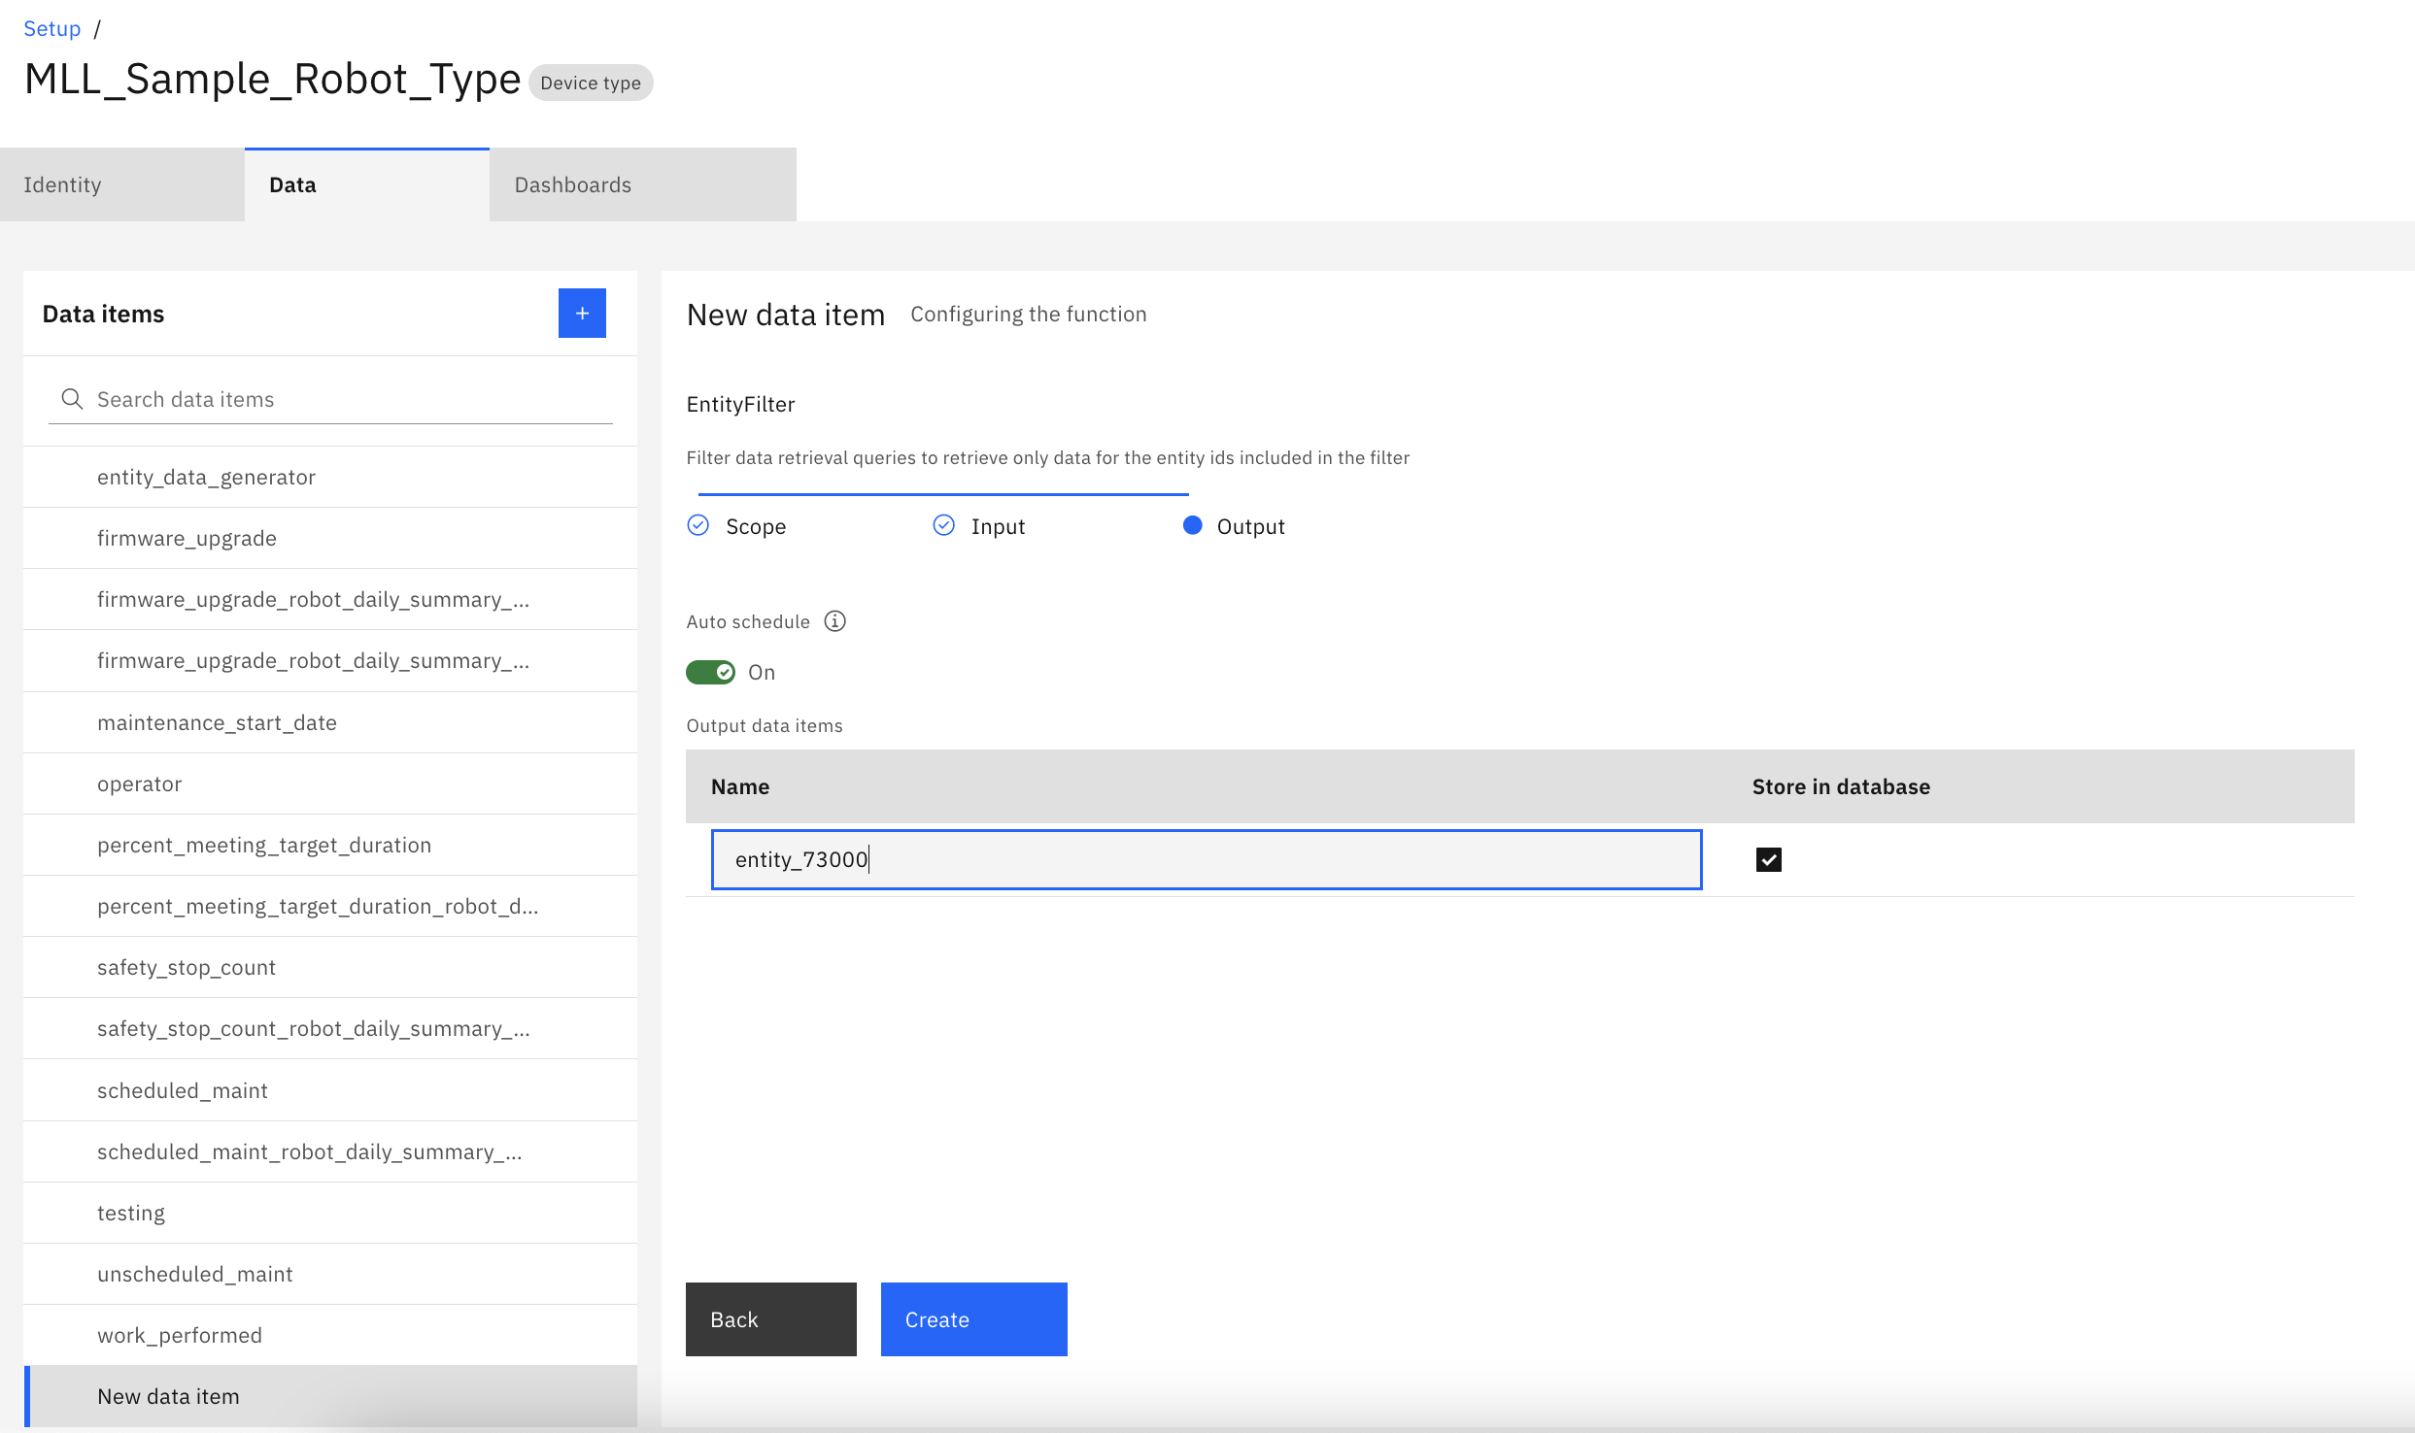Click the search magnifier icon
Viewport: 2415px width, 1433px height.
tap(72, 399)
